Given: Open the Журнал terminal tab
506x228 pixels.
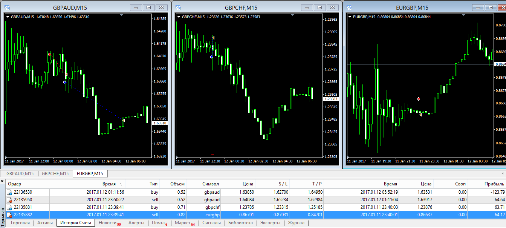Looking at the screenshot, I should point(296,223).
